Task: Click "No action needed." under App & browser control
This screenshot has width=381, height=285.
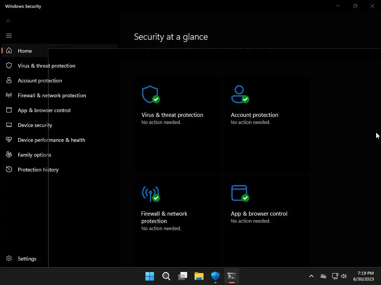Action: click(250, 221)
